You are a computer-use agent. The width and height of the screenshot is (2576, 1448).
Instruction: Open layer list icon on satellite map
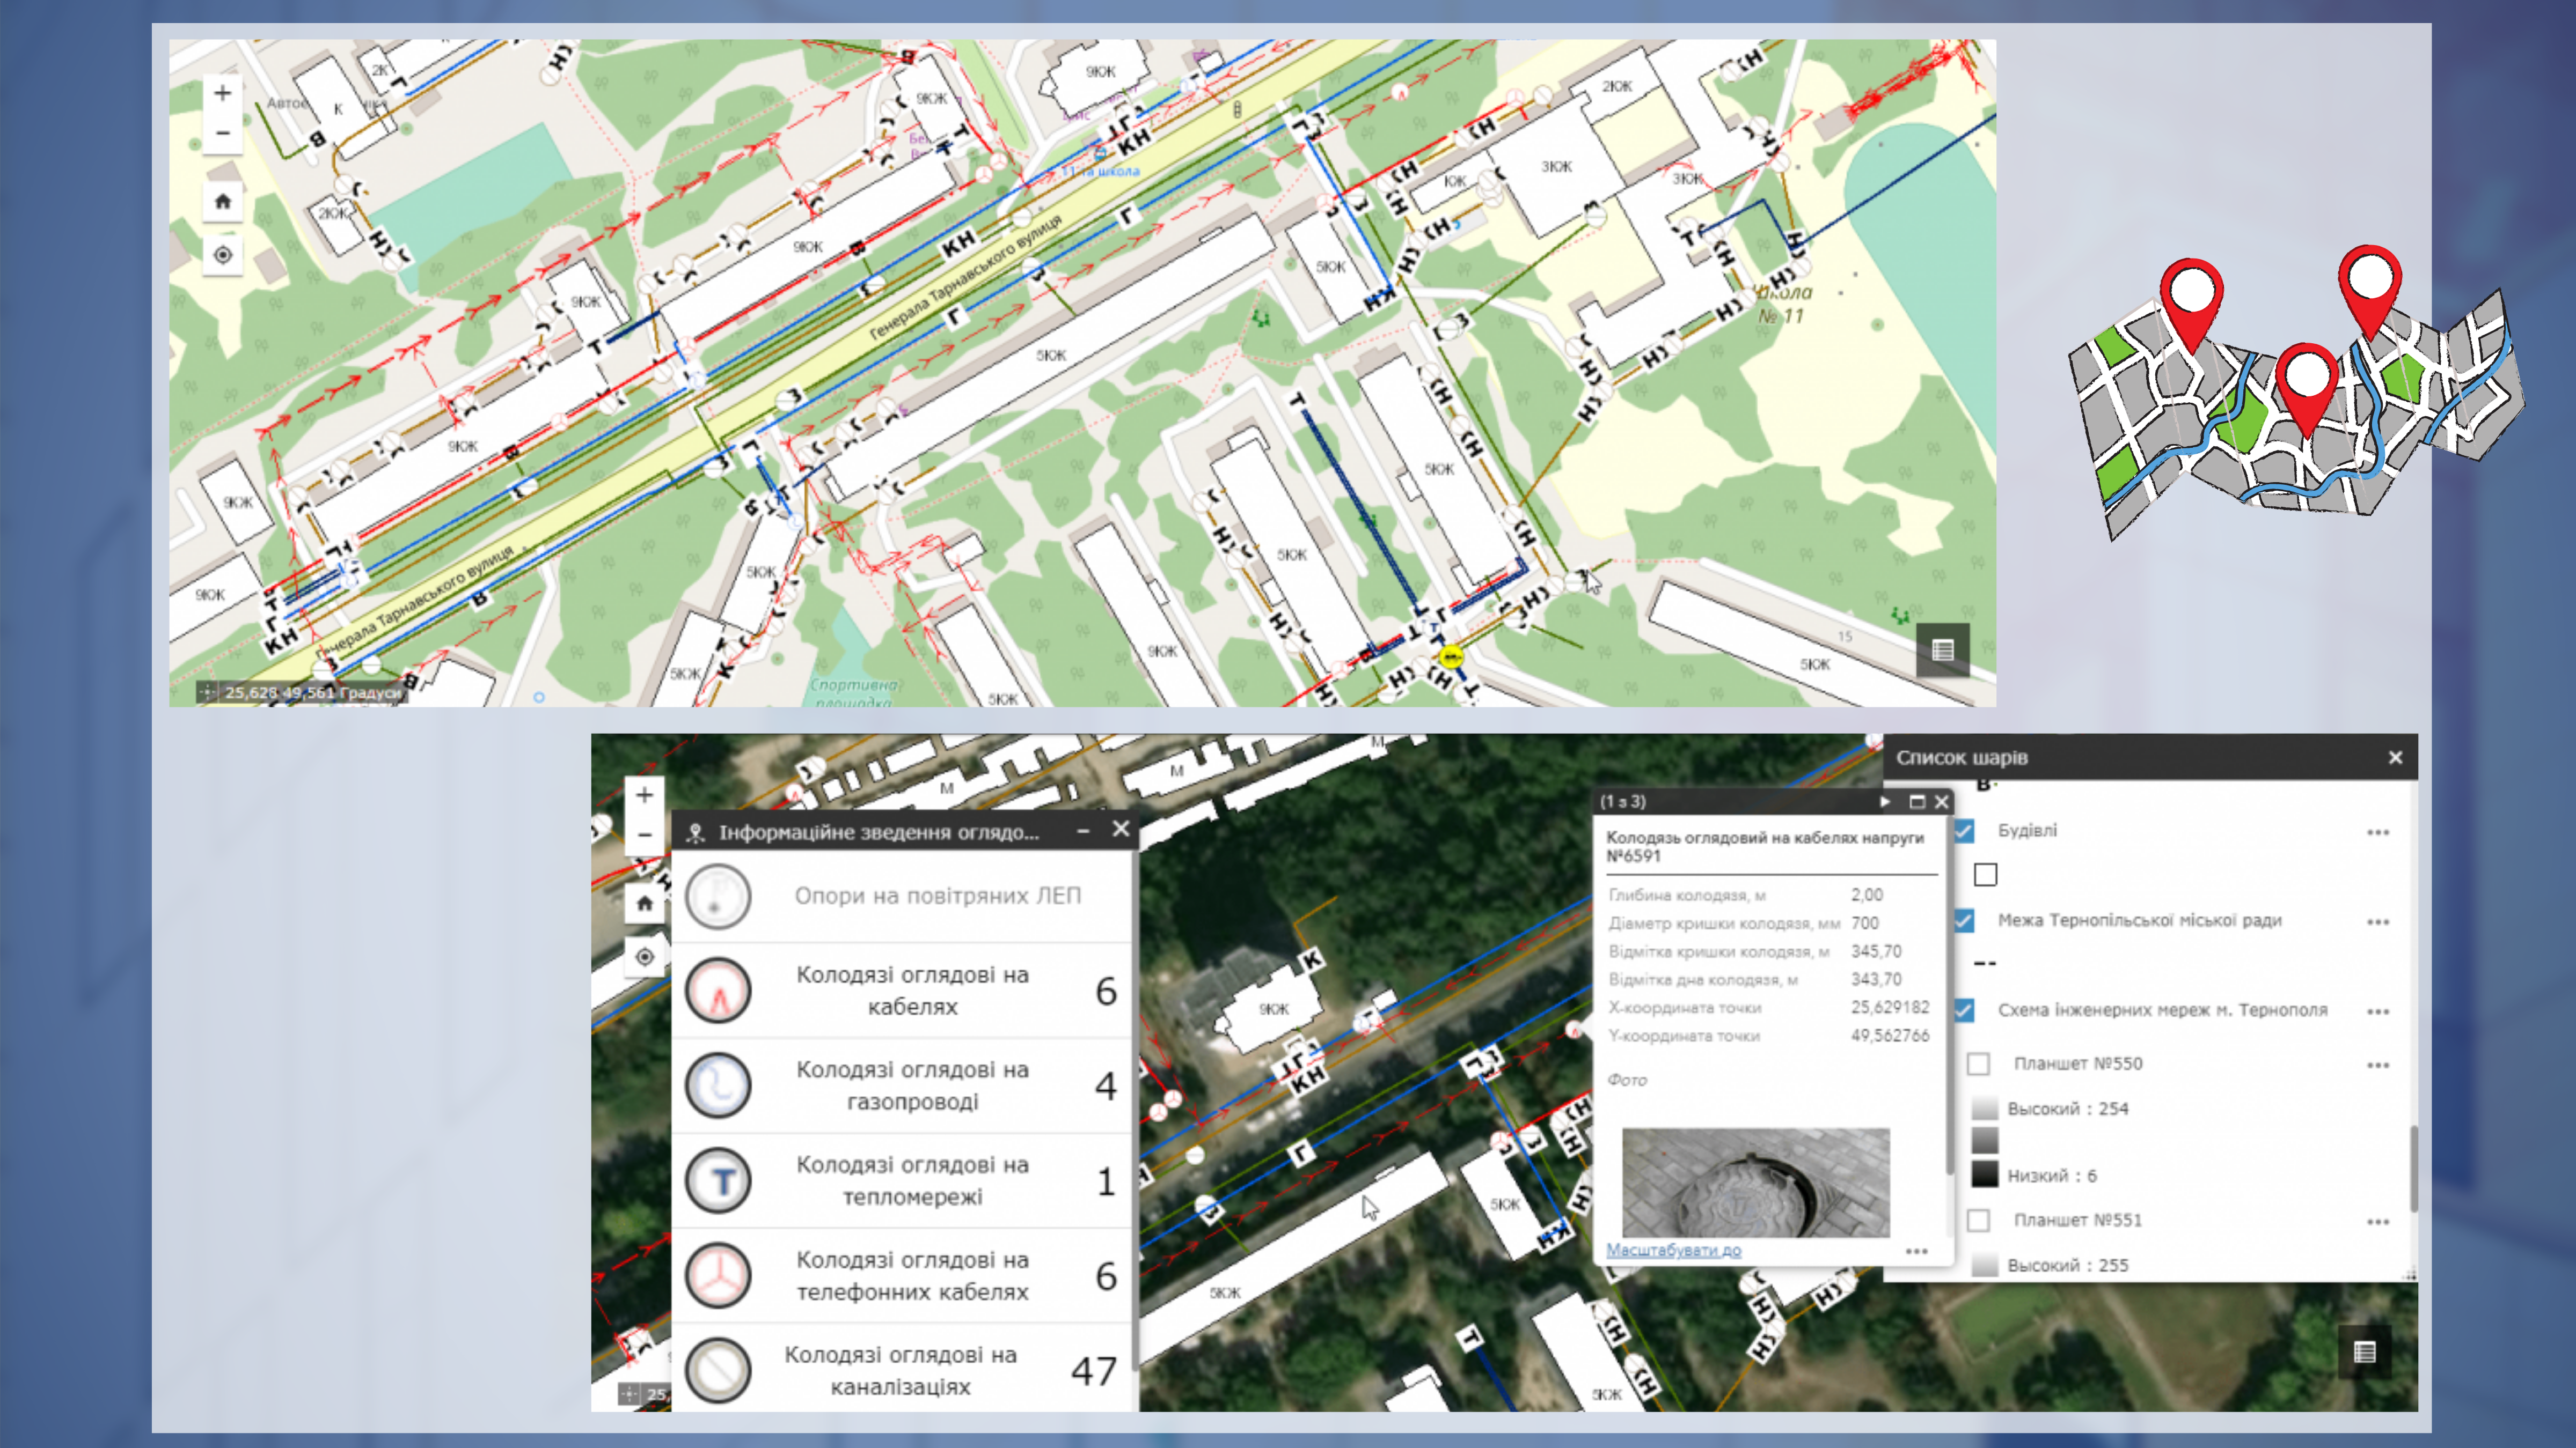click(x=2364, y=1352)
